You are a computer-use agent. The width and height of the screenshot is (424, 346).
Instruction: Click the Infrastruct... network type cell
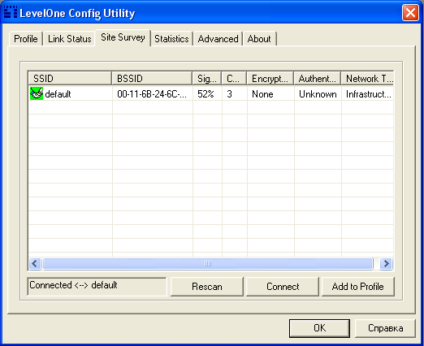pos(369,94)
